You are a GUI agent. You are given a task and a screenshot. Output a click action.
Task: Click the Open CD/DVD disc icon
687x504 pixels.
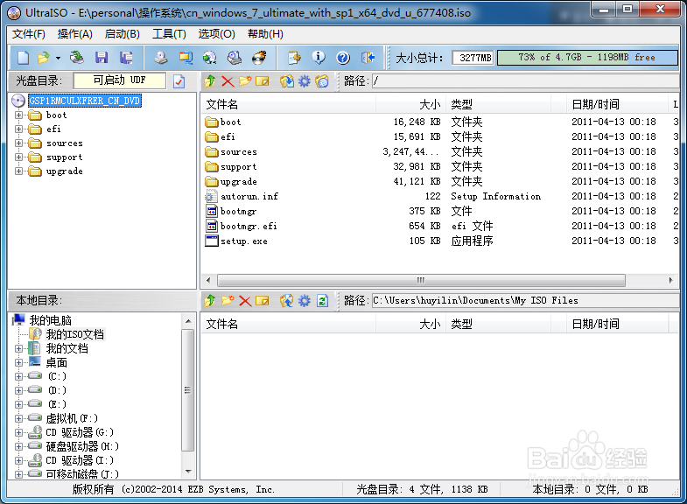tap(77, 58)
